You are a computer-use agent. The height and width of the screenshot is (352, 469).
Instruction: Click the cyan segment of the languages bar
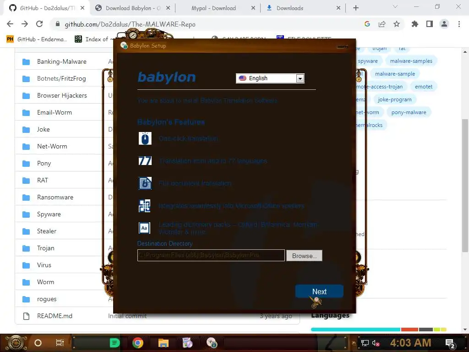tap(355, 330)
